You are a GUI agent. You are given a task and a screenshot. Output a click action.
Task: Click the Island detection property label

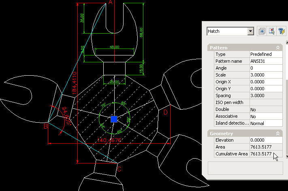[232, 123]
